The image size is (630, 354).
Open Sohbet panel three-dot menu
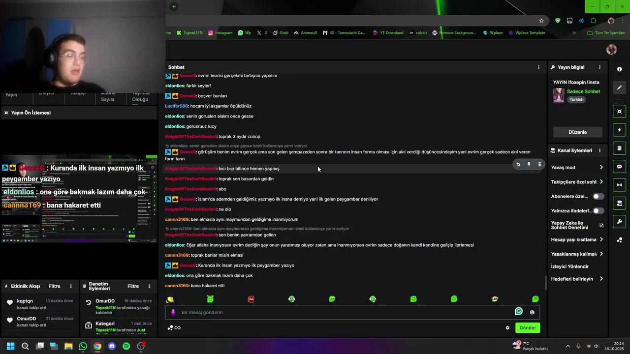538,67
